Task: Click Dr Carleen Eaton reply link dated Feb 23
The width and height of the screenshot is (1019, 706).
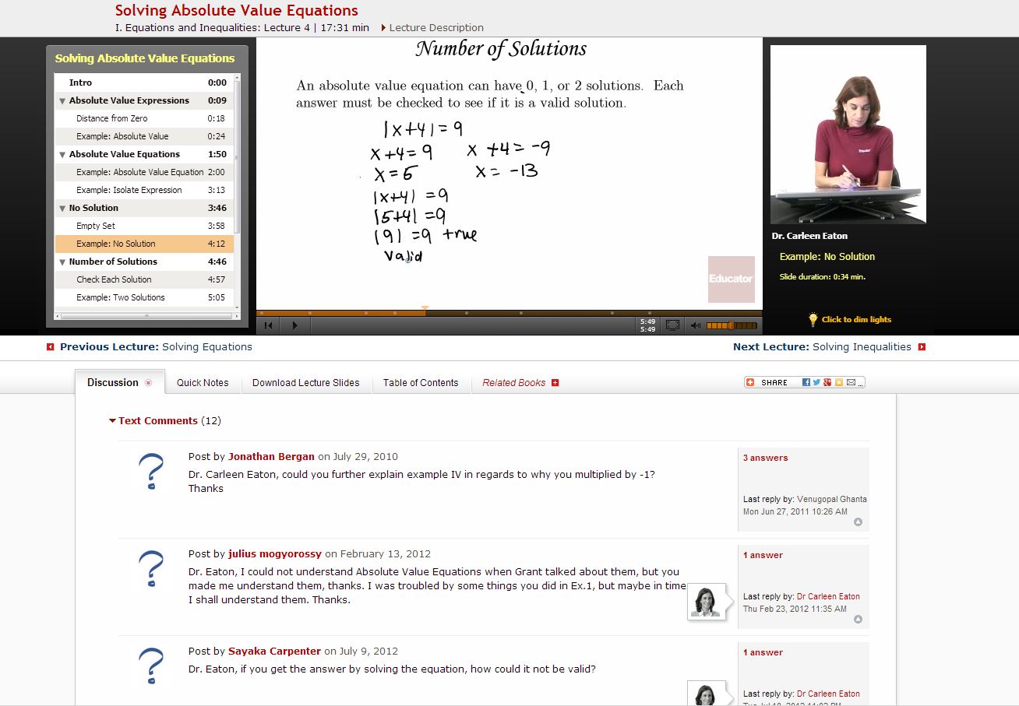Action: 828,596
